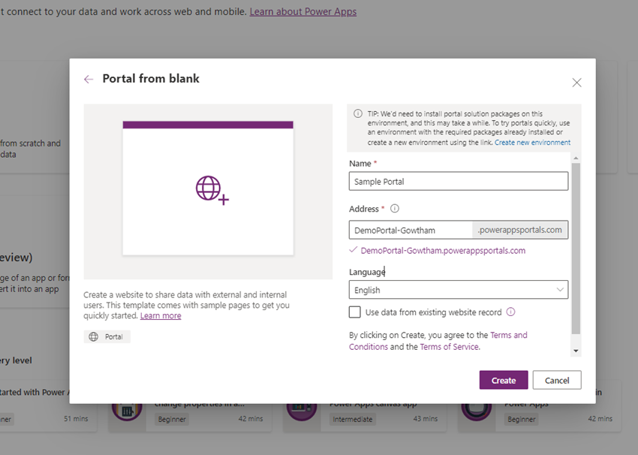Enable Use data from existing website record
Viewport: 638px width, 455px height.
click(353, 312)
